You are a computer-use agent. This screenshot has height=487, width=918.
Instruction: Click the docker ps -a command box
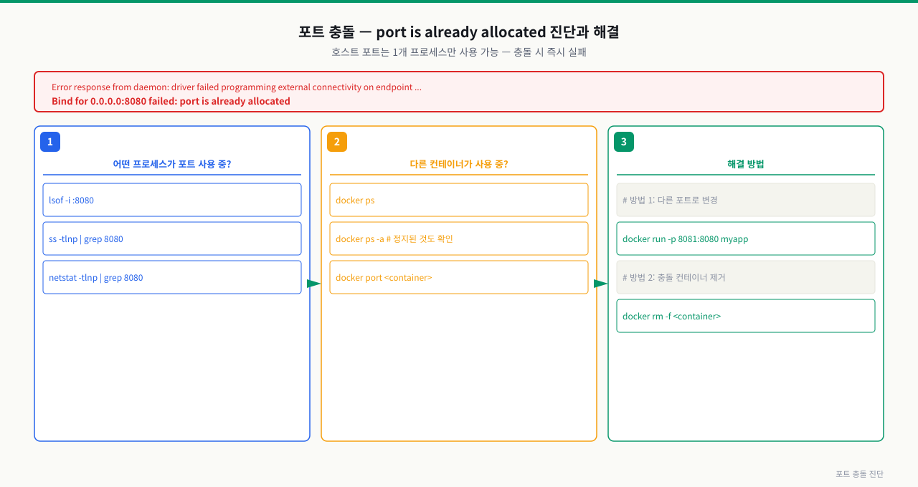pos(459,238)
